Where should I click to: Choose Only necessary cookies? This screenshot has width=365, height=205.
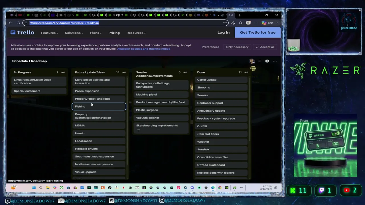237,47
